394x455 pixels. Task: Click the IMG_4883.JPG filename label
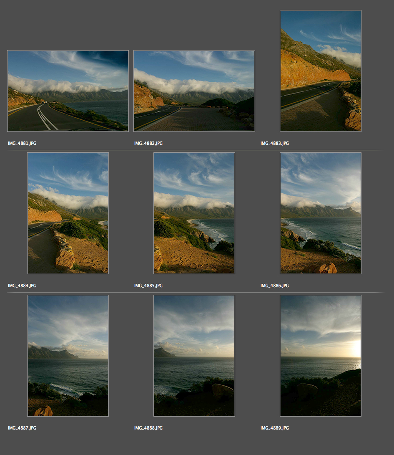click(275, 143)
